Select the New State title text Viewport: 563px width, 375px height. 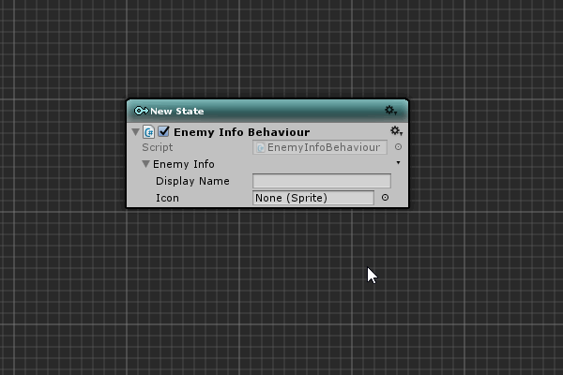[x=176, y=111]
